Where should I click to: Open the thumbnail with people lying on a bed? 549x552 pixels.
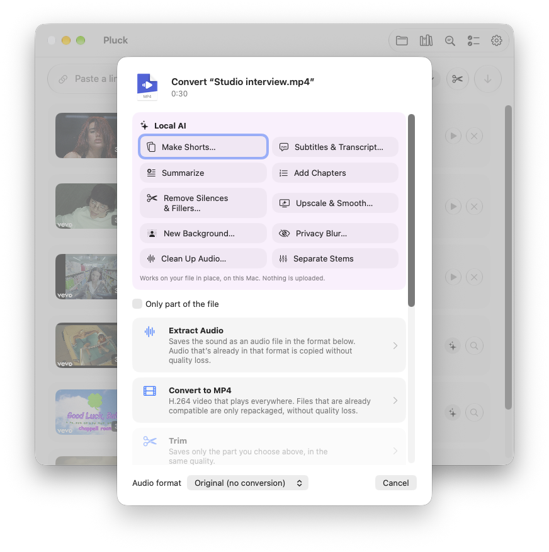tap(86, 345)
